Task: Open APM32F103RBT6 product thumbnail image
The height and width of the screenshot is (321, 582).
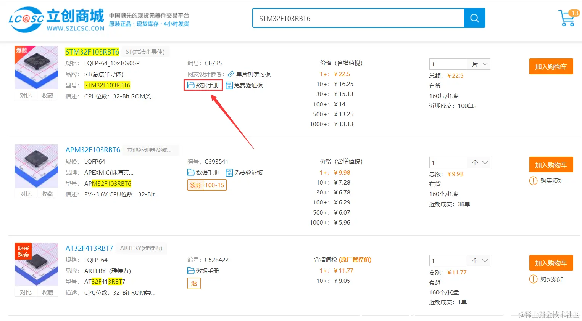Action: [36, 166]
